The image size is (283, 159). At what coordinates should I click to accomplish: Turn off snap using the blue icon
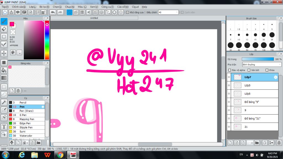point(69,12)
